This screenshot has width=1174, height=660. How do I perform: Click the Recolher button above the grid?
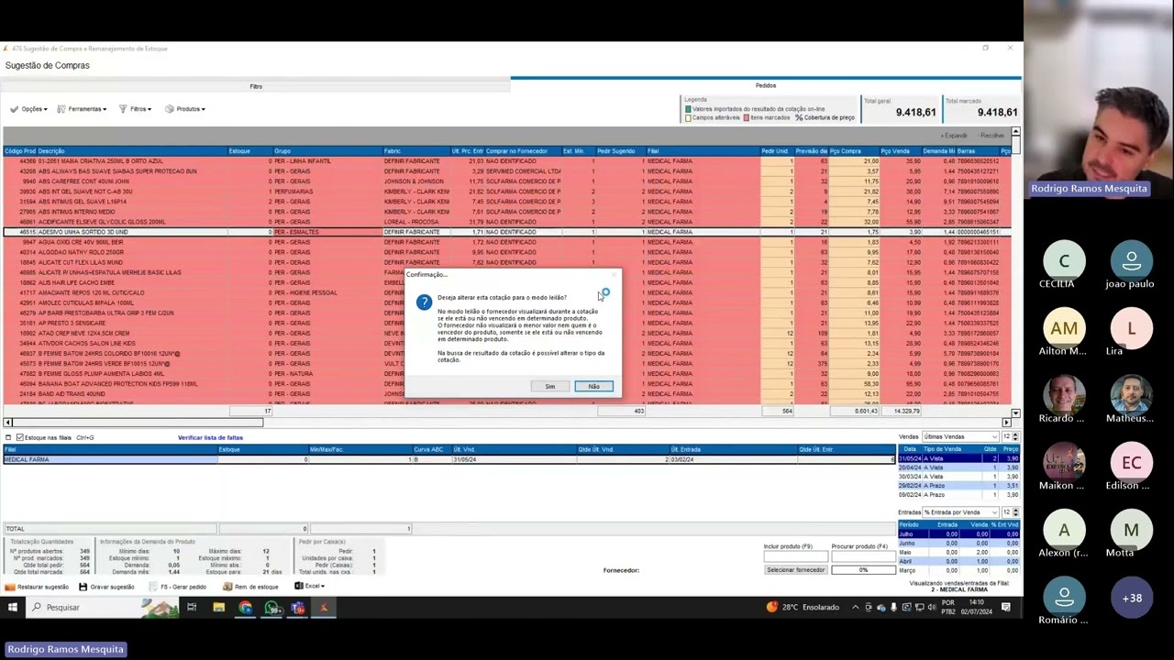[990, 136]
